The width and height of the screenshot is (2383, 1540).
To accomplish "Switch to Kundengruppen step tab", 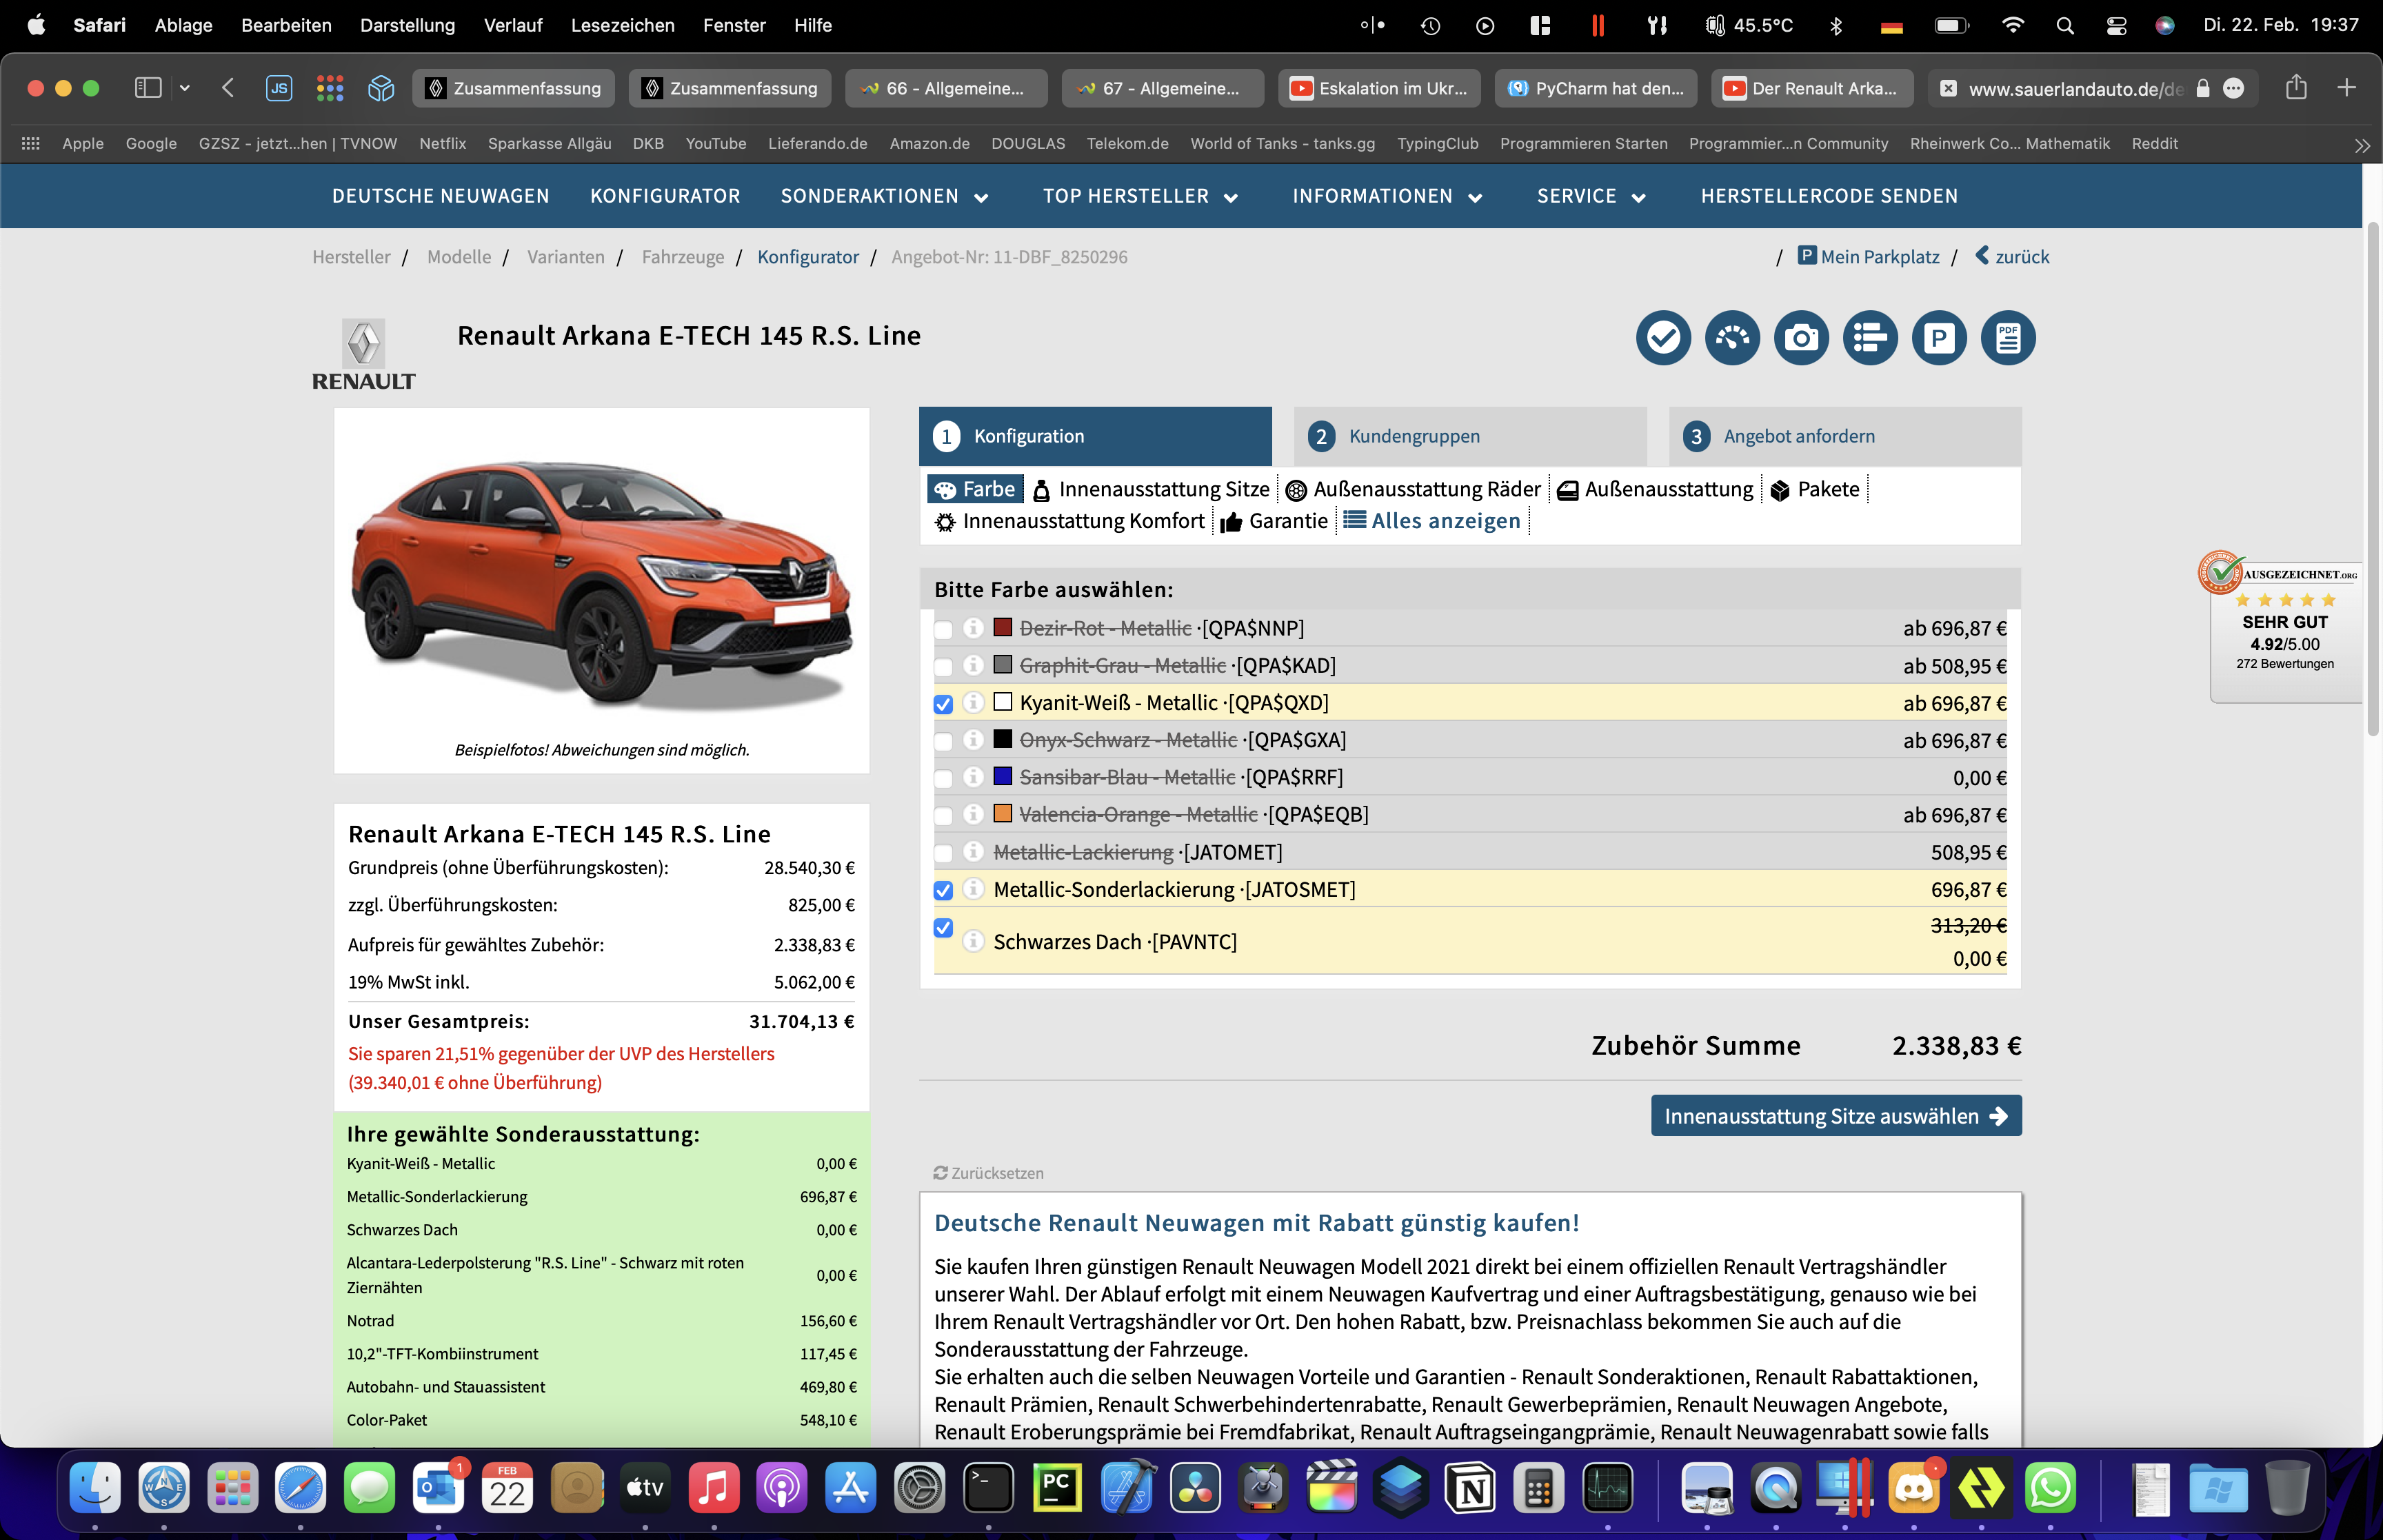I will [1470, 436].
